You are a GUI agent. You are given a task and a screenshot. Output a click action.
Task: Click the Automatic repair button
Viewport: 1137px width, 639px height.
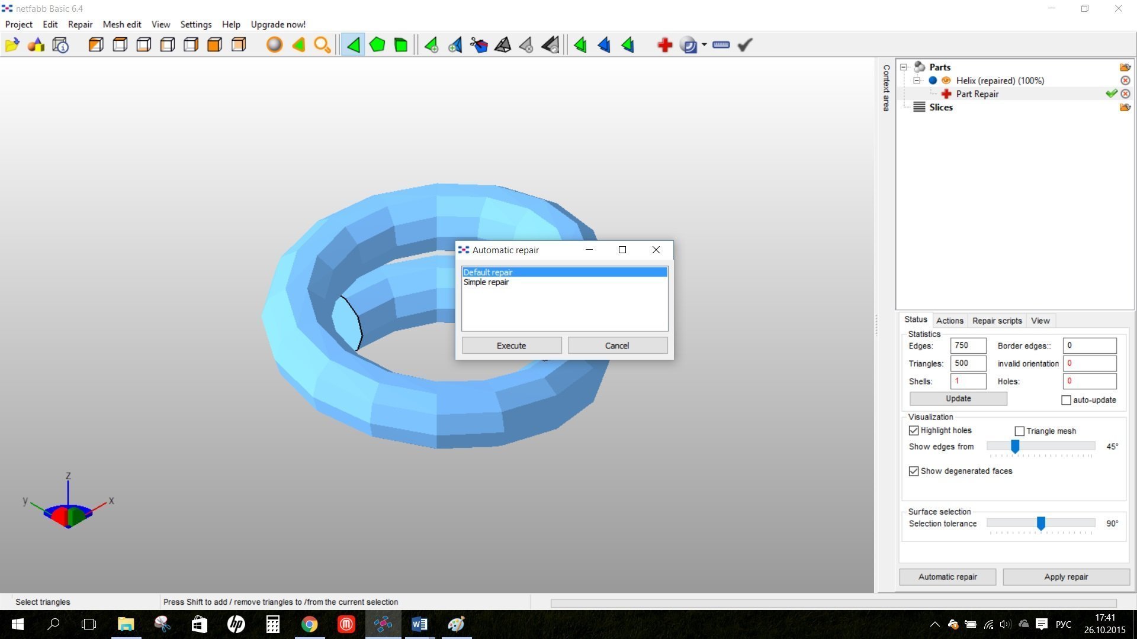[x=947, y=577]
